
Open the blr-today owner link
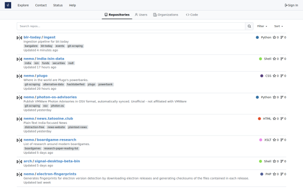pyautogui.click(x=32, y=37)
